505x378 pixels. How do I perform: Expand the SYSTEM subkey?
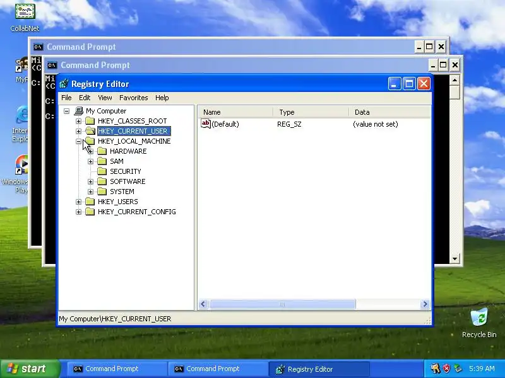(x=90, y=192)
